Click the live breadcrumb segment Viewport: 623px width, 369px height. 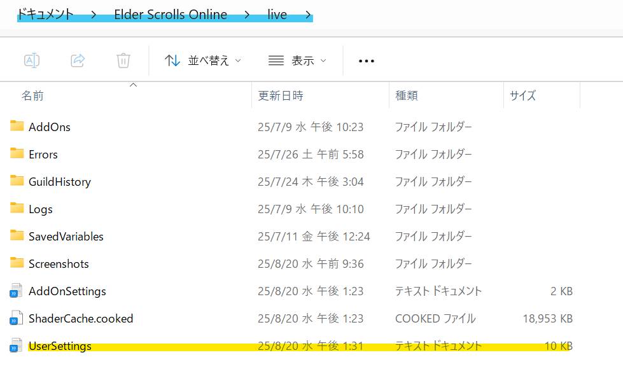point(277,15)
